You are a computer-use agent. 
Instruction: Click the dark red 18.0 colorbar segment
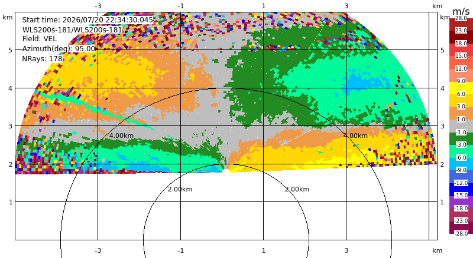pyautogui.click(x=461, y=37)
